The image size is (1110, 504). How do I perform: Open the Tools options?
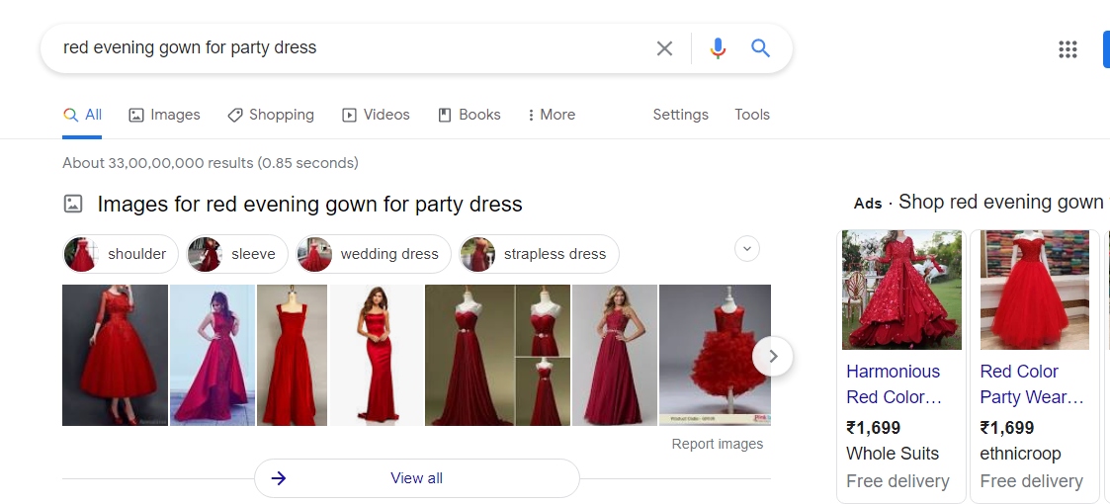tap(752, 115)
